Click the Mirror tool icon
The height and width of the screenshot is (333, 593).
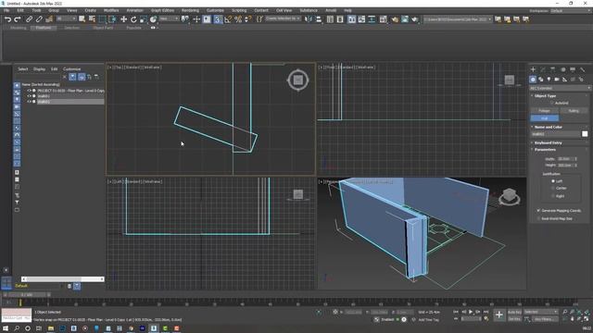coord(309,19)
